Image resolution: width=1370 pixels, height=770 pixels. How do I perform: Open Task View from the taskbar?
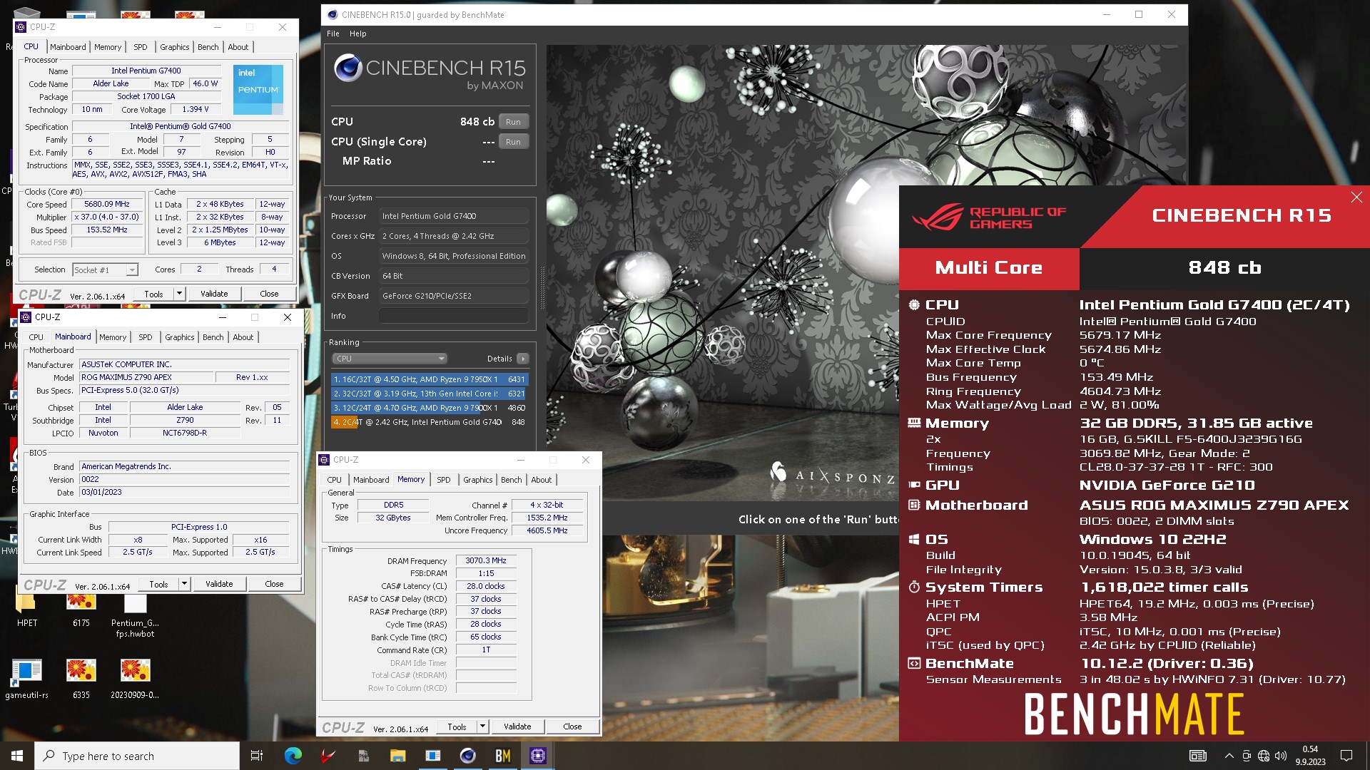tap(257, 756)
